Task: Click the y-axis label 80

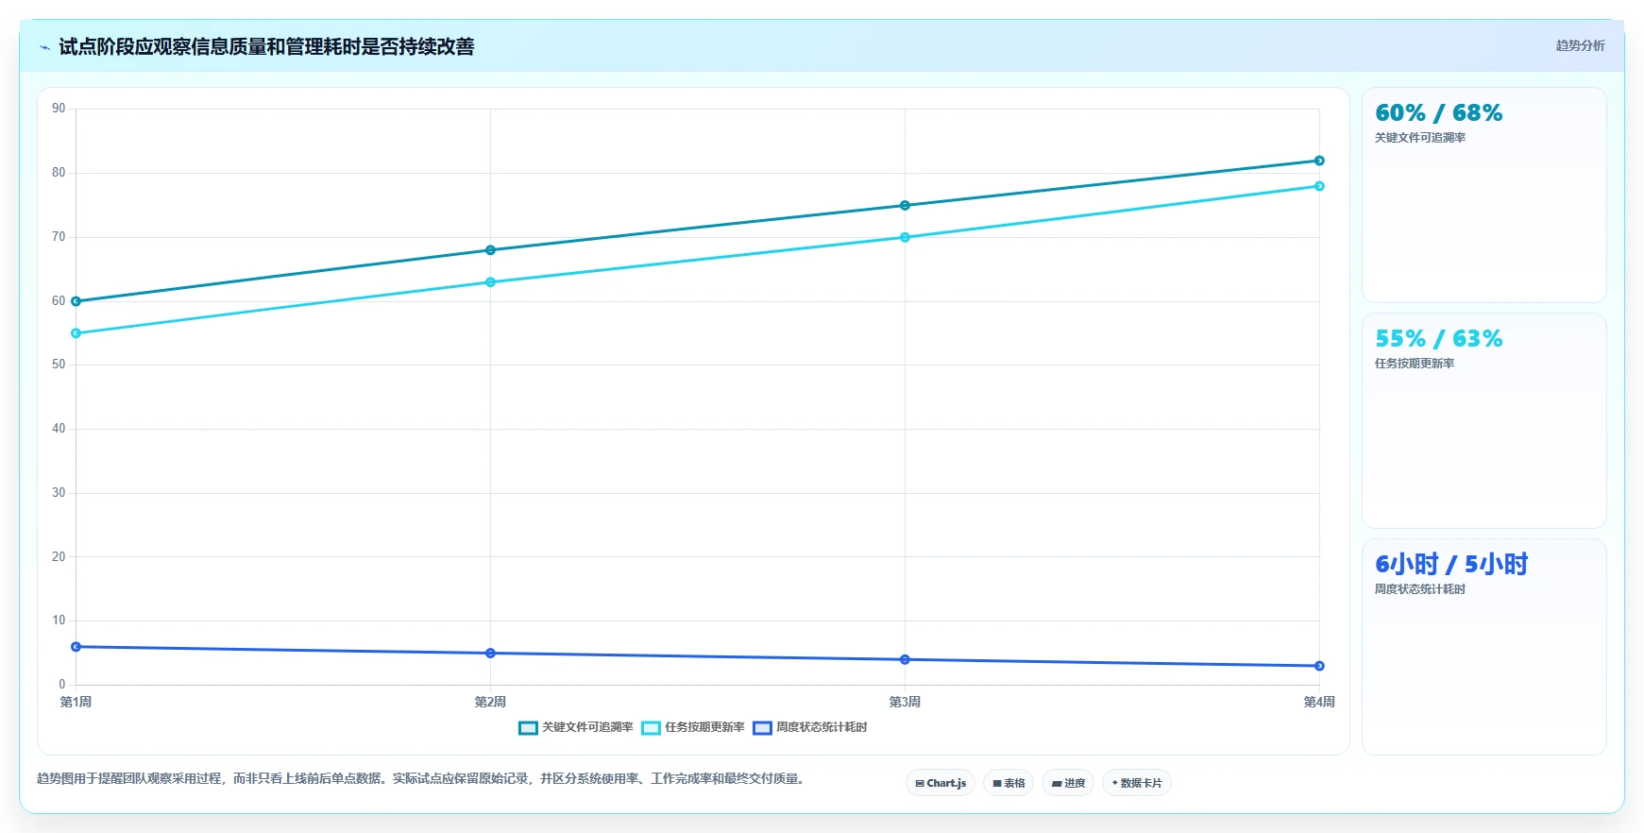Action: point(59,173)
